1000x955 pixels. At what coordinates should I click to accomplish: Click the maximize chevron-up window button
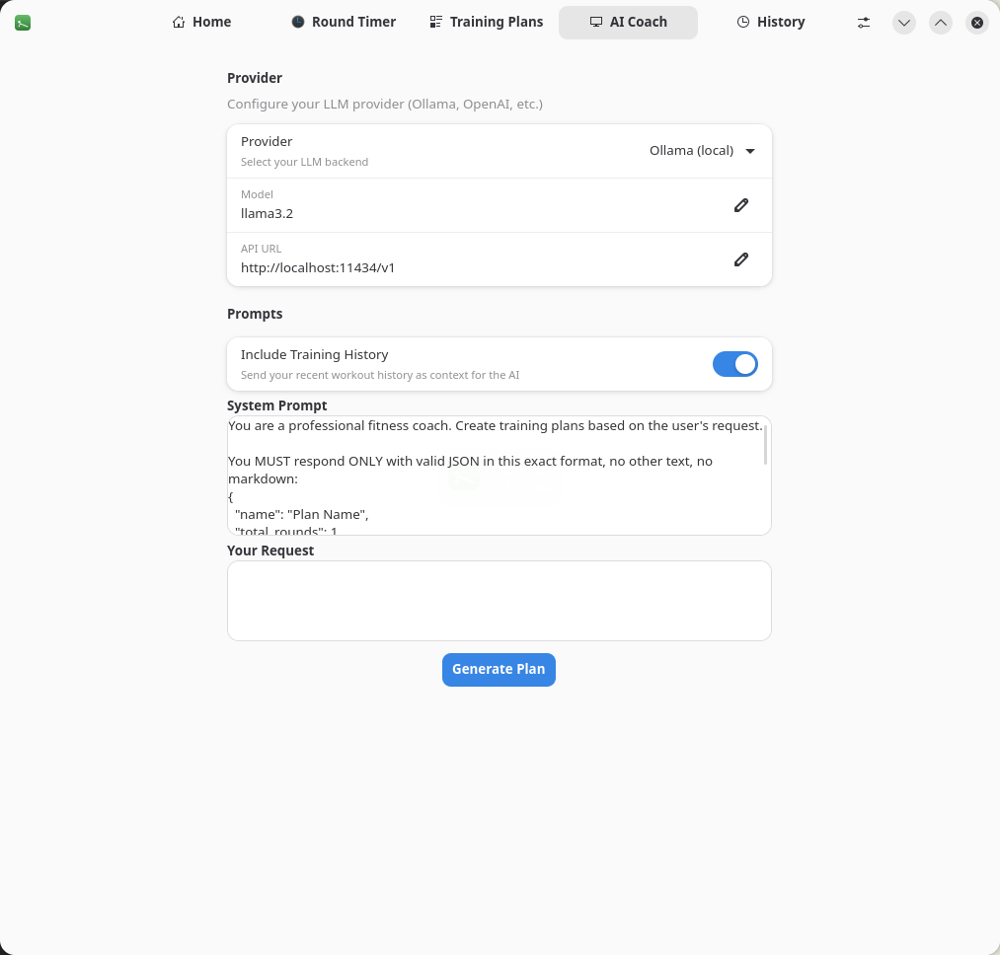click(x=941, y=23)
